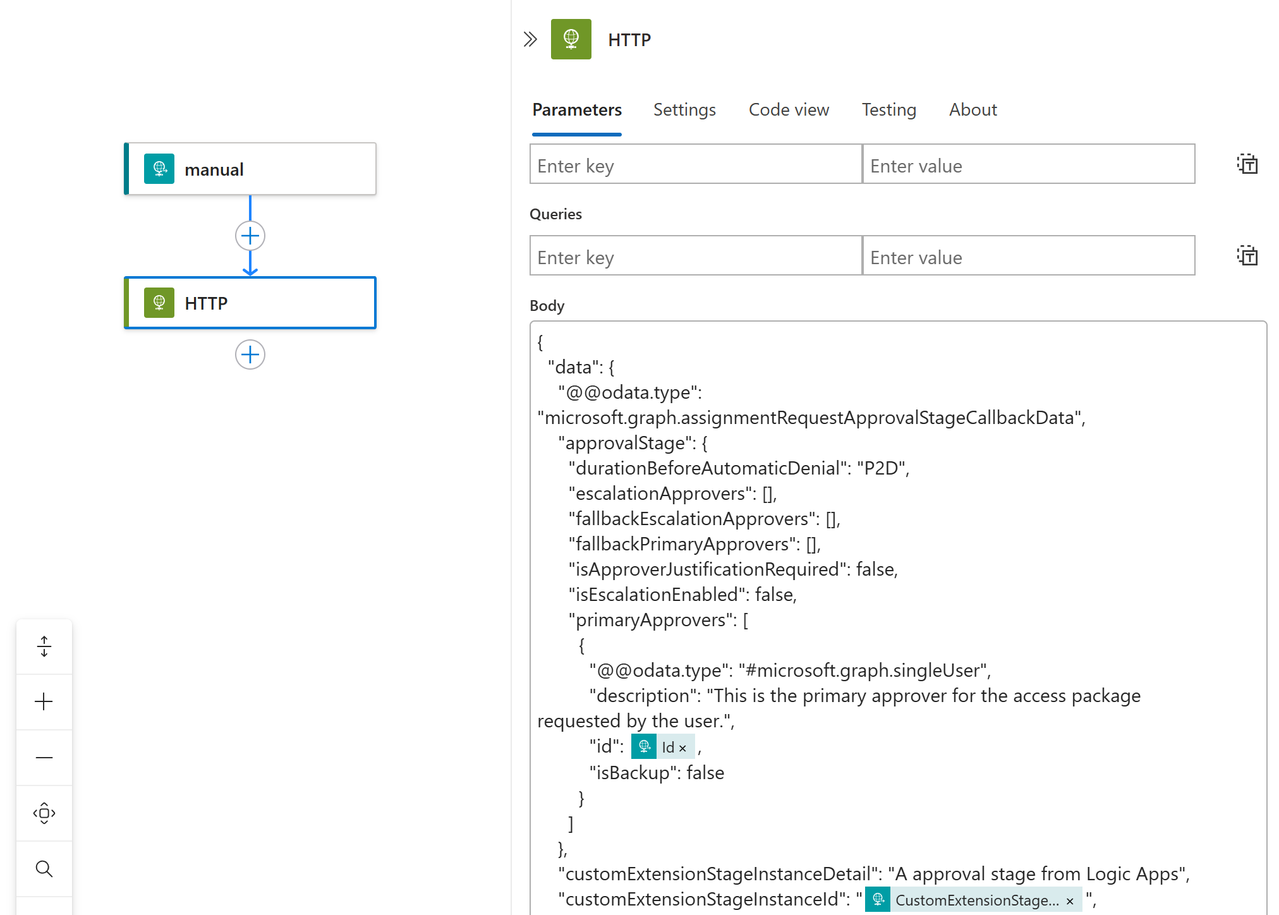The width and height of the screenshot is (1279, 915).
Task: Remove the Id dynamic content token
Action: click(682, 748)
